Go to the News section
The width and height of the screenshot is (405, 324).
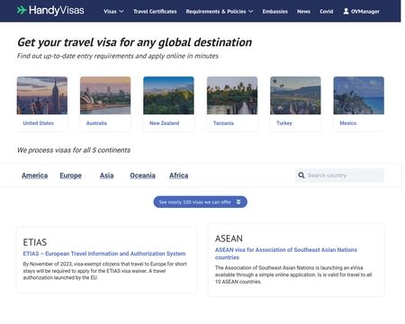click(303, 12)
